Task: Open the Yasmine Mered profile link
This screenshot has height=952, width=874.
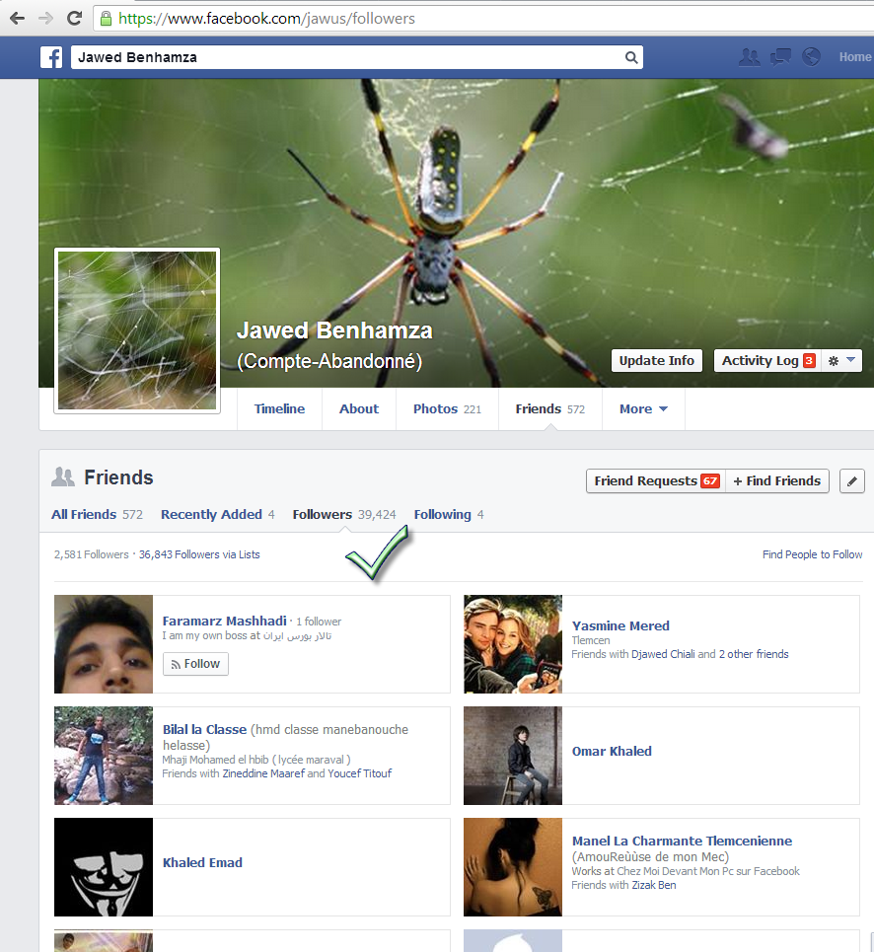Action: (x=620, y=625)
